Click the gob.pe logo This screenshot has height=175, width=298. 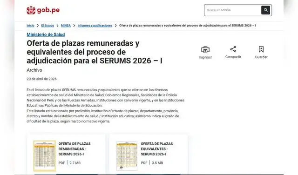[43, 10]
